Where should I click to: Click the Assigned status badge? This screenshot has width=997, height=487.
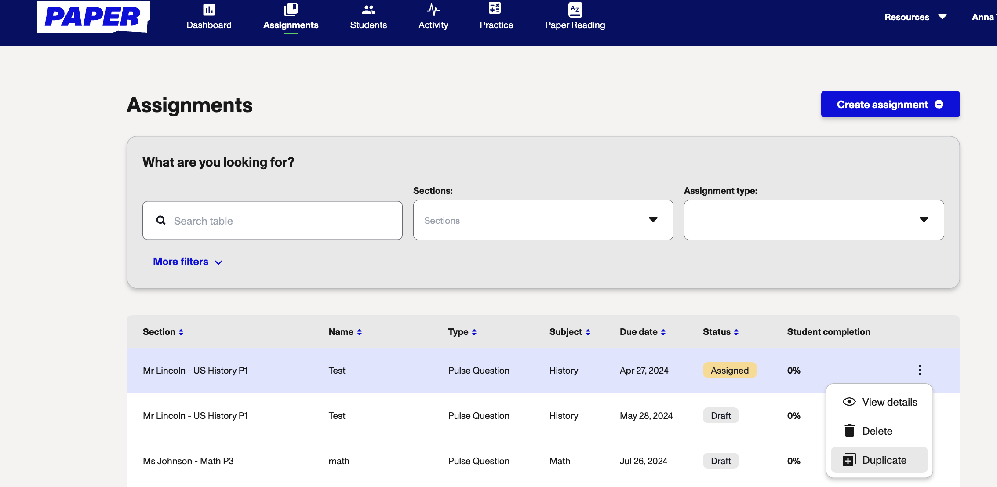[x=729, y=370]
